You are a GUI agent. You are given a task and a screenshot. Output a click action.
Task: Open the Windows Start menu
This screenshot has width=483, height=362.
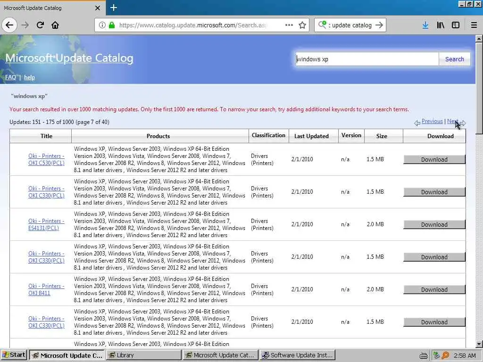[14, 355]
